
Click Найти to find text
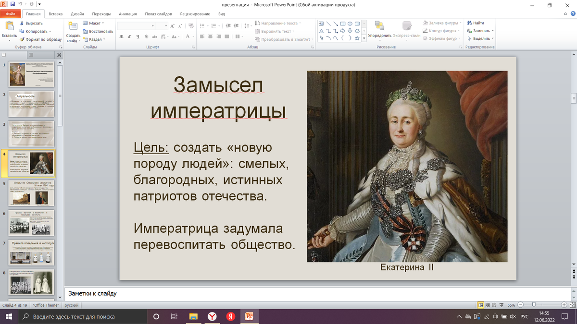click(475, 23)
